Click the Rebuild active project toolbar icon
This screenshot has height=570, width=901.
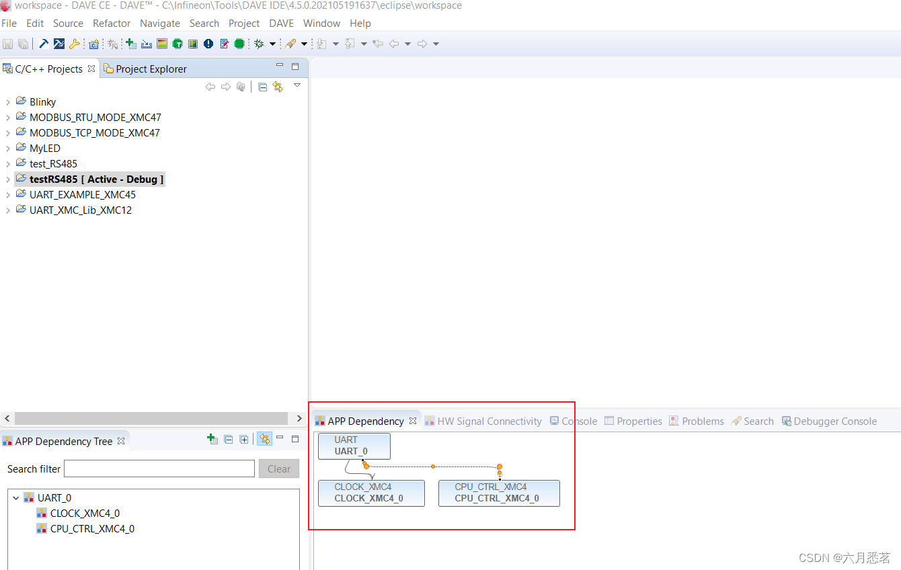59,44
